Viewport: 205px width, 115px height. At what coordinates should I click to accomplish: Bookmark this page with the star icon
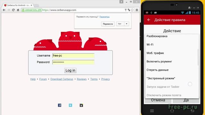[x=132, y=10]
